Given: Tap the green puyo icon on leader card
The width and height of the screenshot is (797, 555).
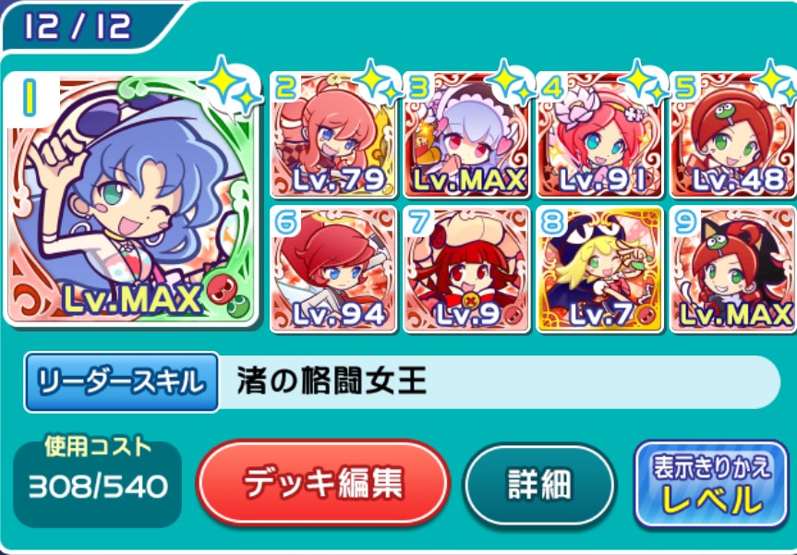Looking at the screenshot, I should [x=238, y=307].
